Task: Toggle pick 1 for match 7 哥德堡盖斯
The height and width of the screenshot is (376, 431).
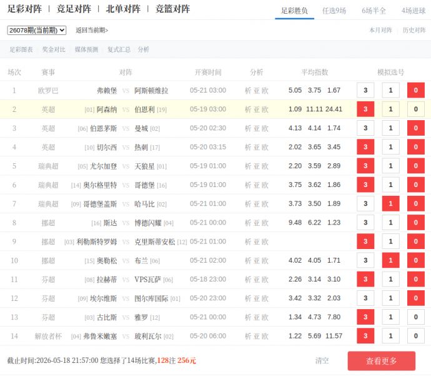Action: (390, 204)
